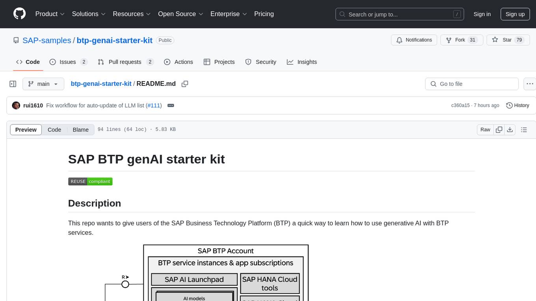View file History

[517, 106]
